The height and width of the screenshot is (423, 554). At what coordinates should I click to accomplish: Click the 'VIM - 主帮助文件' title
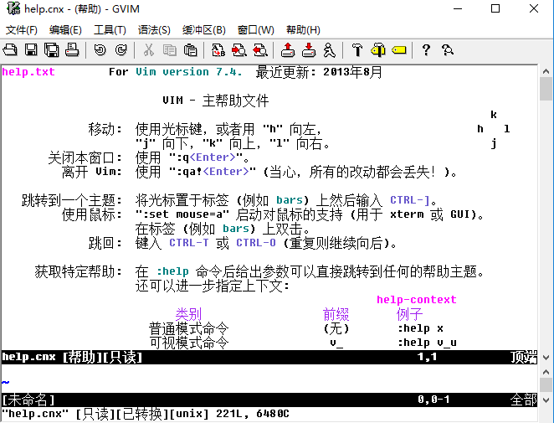point(216,101)
